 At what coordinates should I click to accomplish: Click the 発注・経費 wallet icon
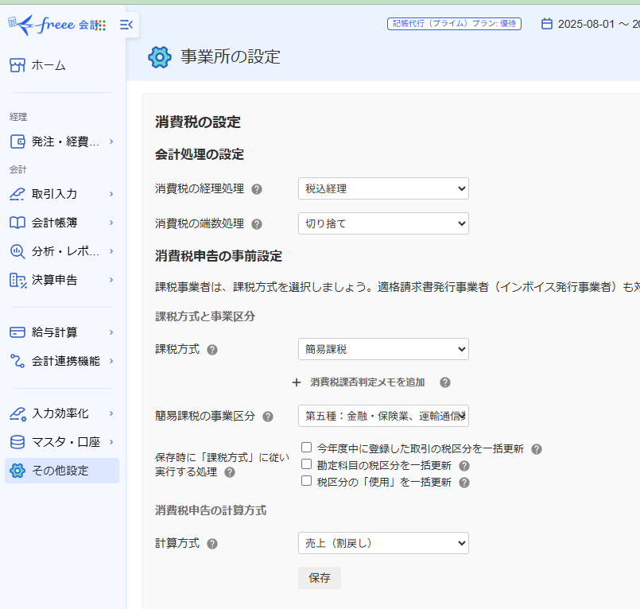pos(17,142)
